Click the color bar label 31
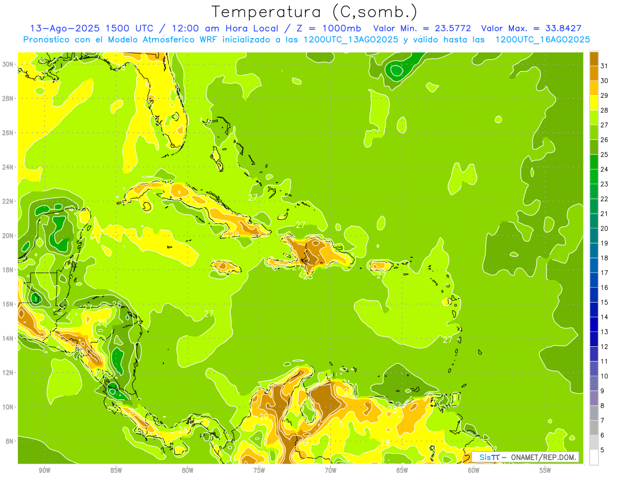This screenshot has height=477, width=618. click(x=605, y=65)
